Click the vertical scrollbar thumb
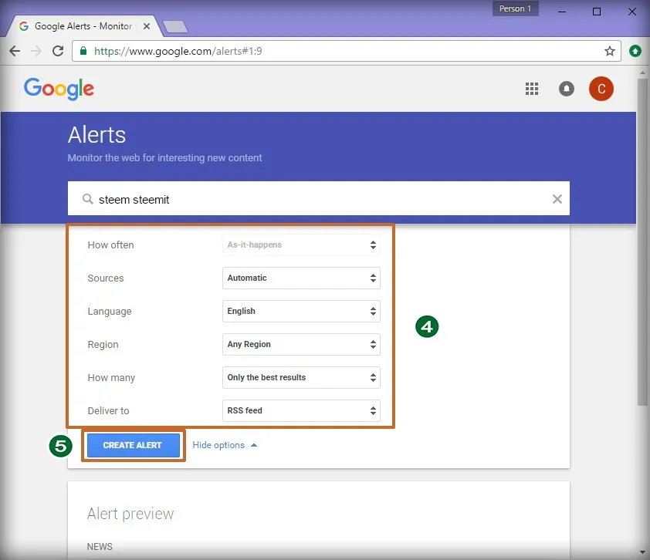The image size is (650, 560). tap(642, 242)
